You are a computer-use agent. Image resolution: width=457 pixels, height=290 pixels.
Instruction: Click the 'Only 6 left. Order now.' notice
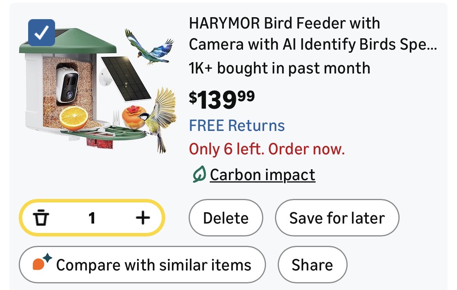coord(267,149)
